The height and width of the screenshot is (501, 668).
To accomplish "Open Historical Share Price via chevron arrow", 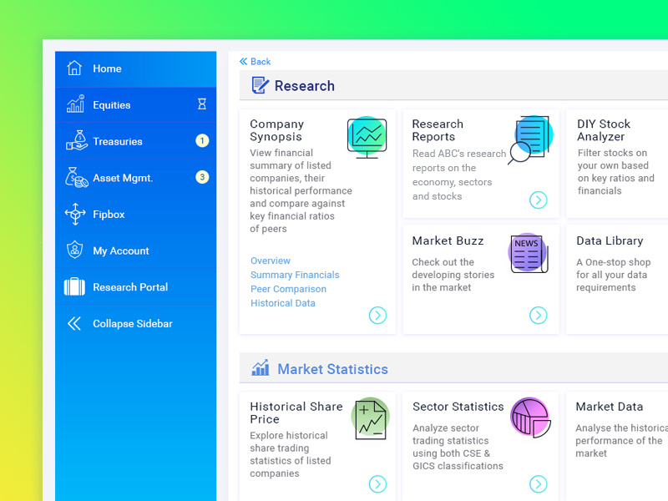I will (378, 484).
